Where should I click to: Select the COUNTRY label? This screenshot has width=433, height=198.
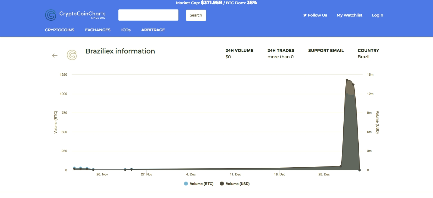(x=368, y=50)
